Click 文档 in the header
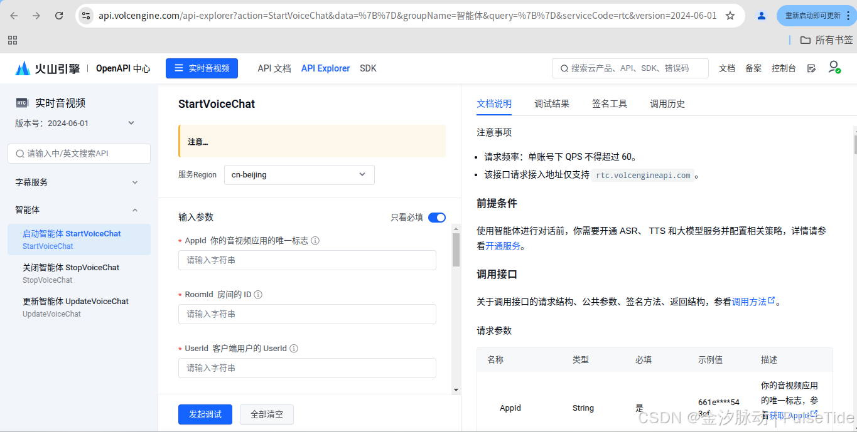The height and width of the screenshot is (432, 857). pos(727,68)
